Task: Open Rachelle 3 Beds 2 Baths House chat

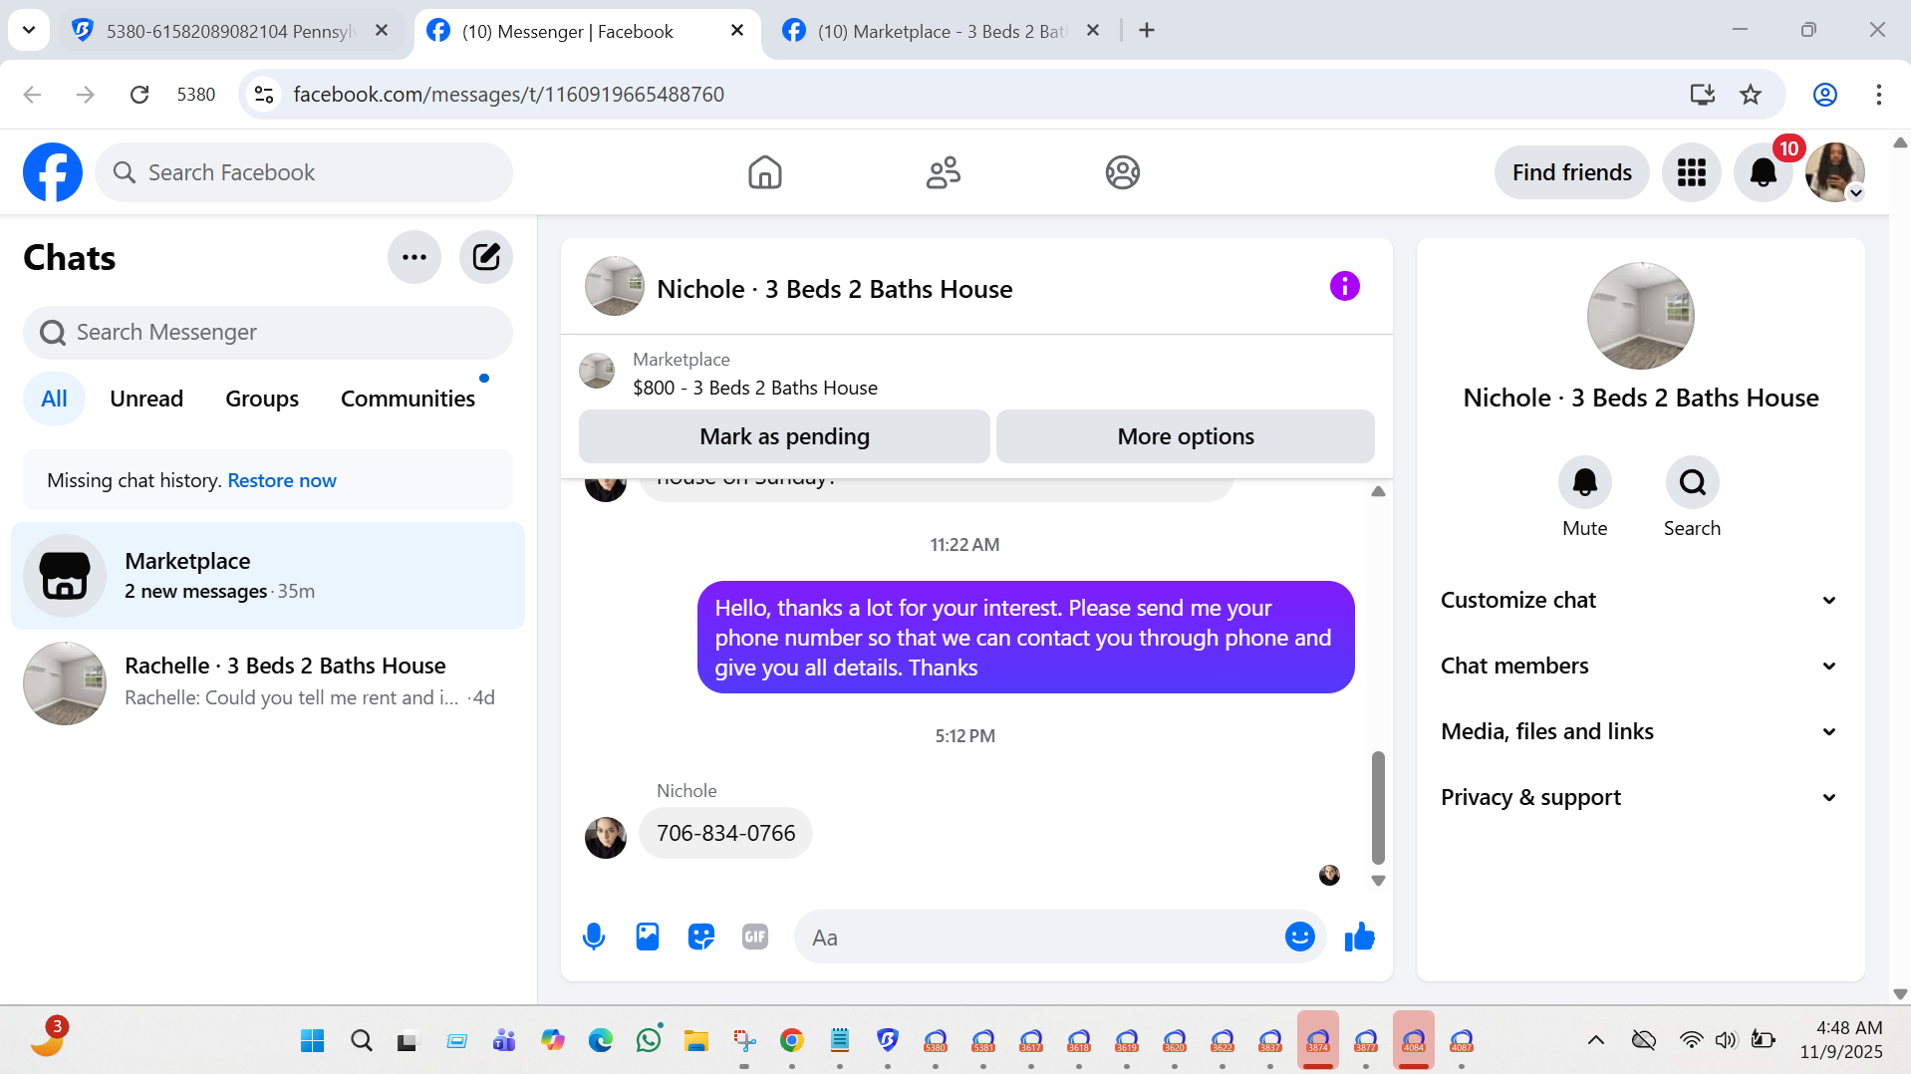Action: pyautogui.click(x=268, y=682)
